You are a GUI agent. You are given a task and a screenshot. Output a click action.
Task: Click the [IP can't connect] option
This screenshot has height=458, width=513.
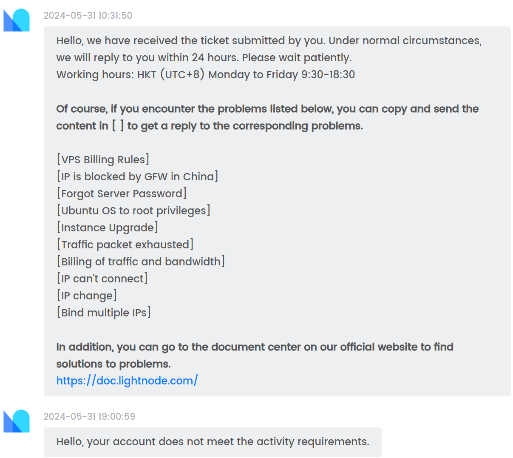click(102, 279)
